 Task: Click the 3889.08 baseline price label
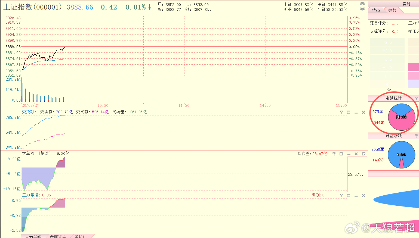click(x=13, y=47)
